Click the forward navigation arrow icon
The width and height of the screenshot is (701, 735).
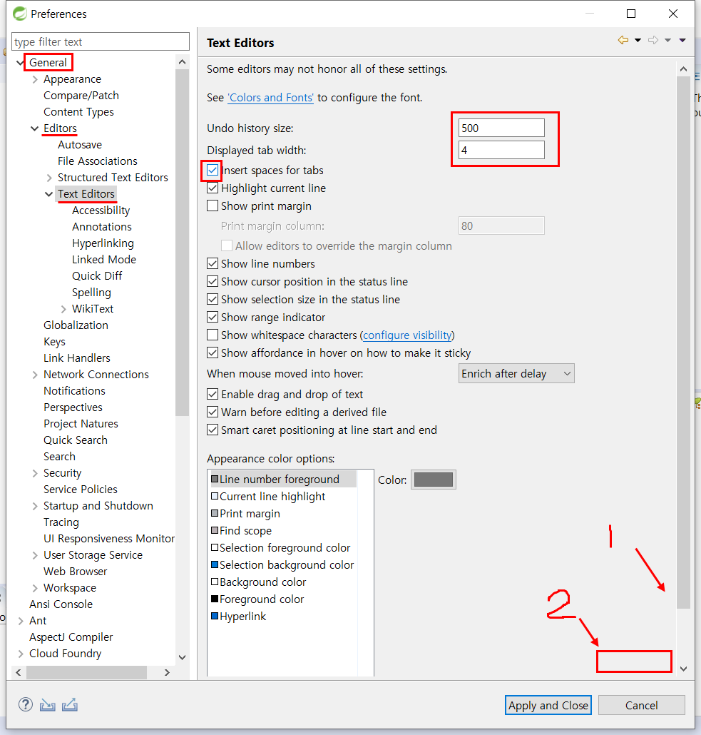tap(653, 40)
